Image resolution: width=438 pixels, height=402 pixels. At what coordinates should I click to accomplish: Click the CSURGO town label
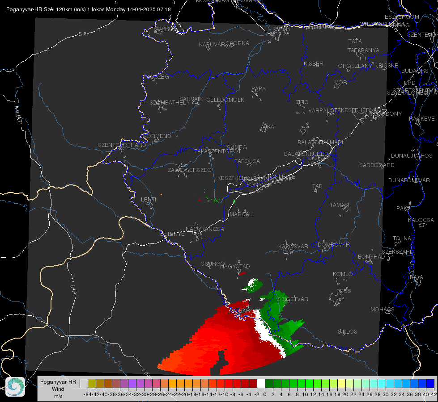click(213, 264)
